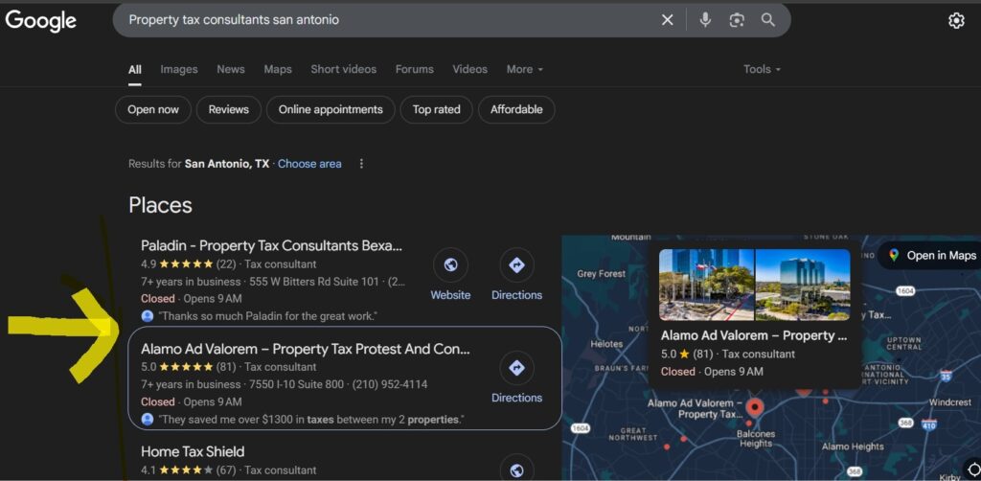
Task: Open Paladin Property Tax Consultants listing
Action: pyautogui.click(x=271, y=245)
